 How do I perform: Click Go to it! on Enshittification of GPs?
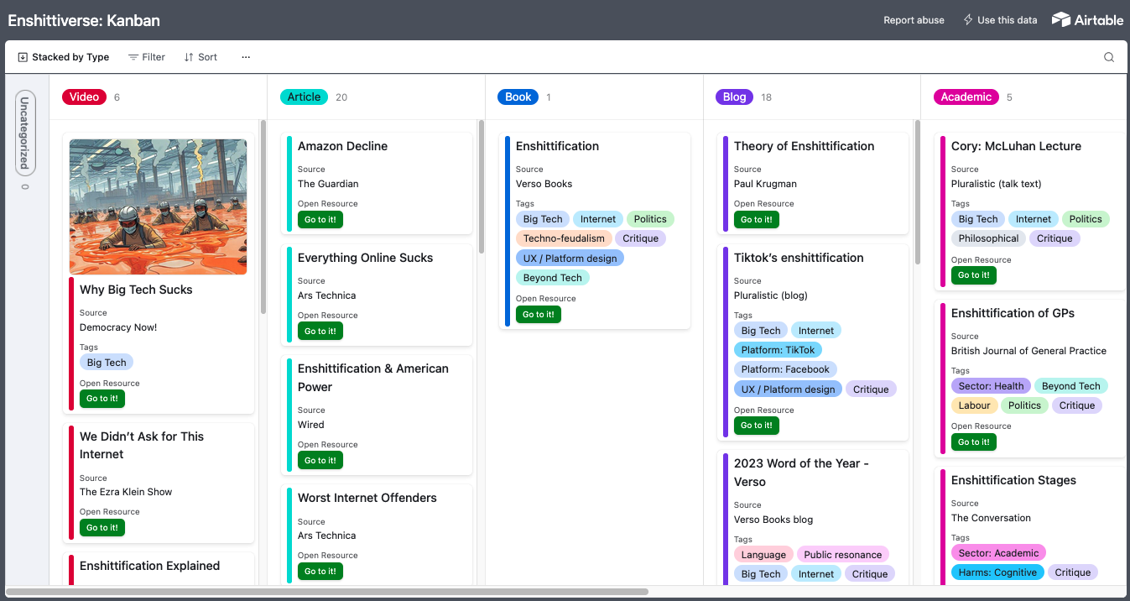pyautogui.click(x=974, y=442)
